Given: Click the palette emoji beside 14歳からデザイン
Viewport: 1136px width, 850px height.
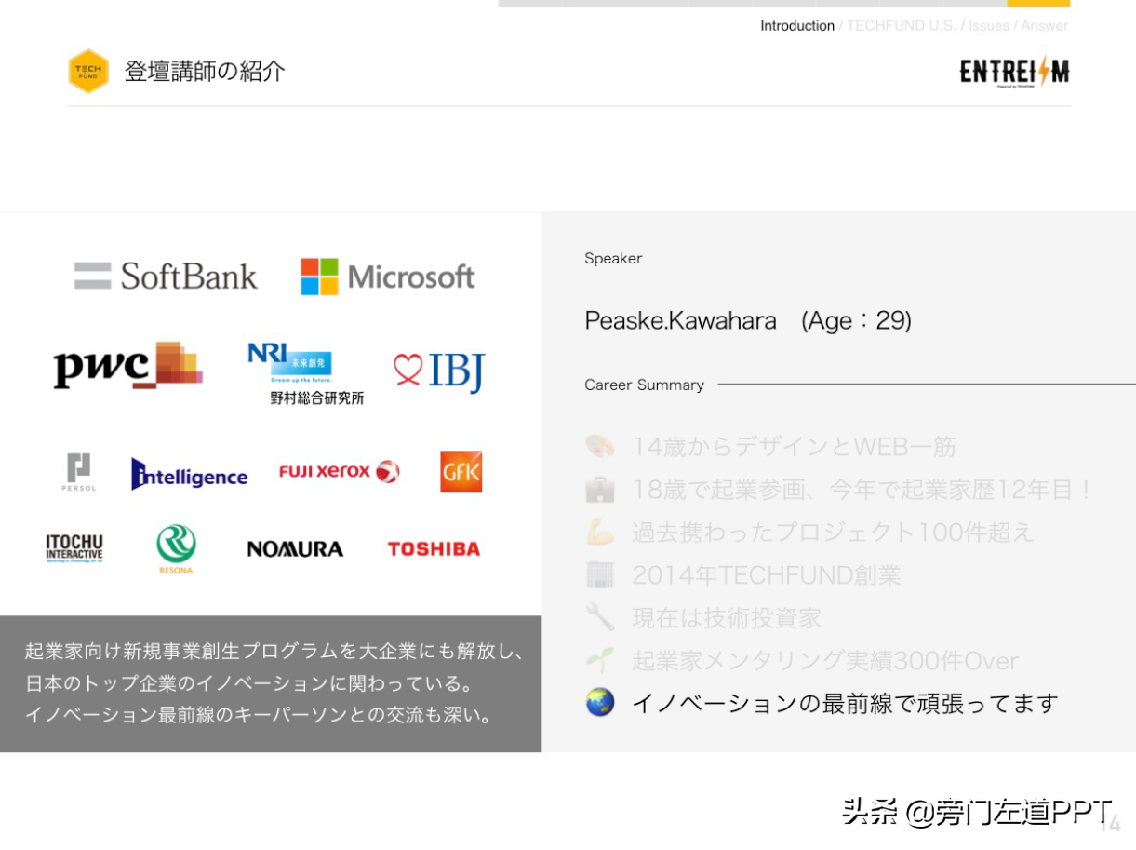Looking at the screenshot, I should [x=600, y=447].
